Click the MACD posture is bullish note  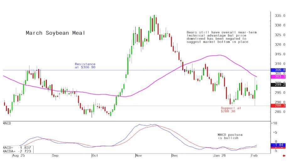point(230,136)
